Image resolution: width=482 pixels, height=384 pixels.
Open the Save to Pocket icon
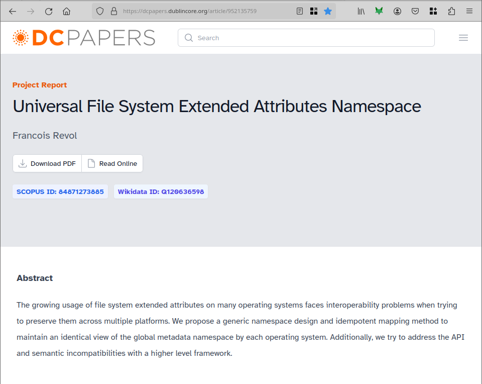tap(415, 11)
